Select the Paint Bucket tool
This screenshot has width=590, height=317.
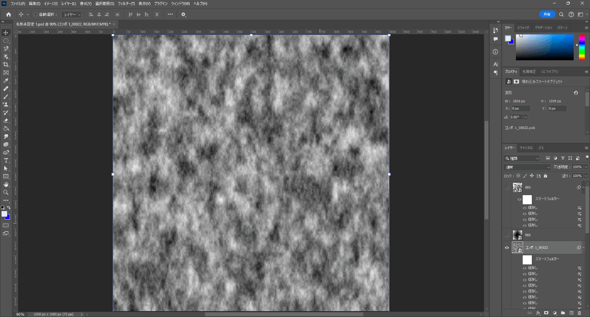6,129
